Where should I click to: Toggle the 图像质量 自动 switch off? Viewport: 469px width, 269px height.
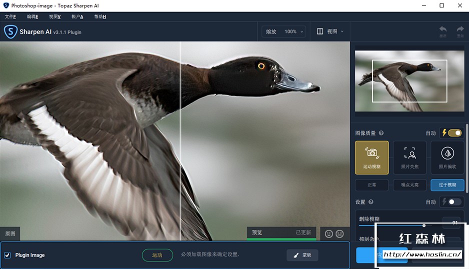[454, 133]
